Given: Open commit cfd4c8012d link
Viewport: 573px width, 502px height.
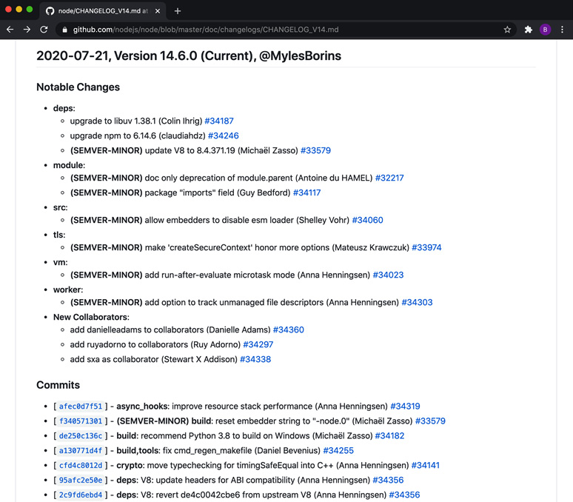Looking at the screenshot, I should (x=81, y=465).
